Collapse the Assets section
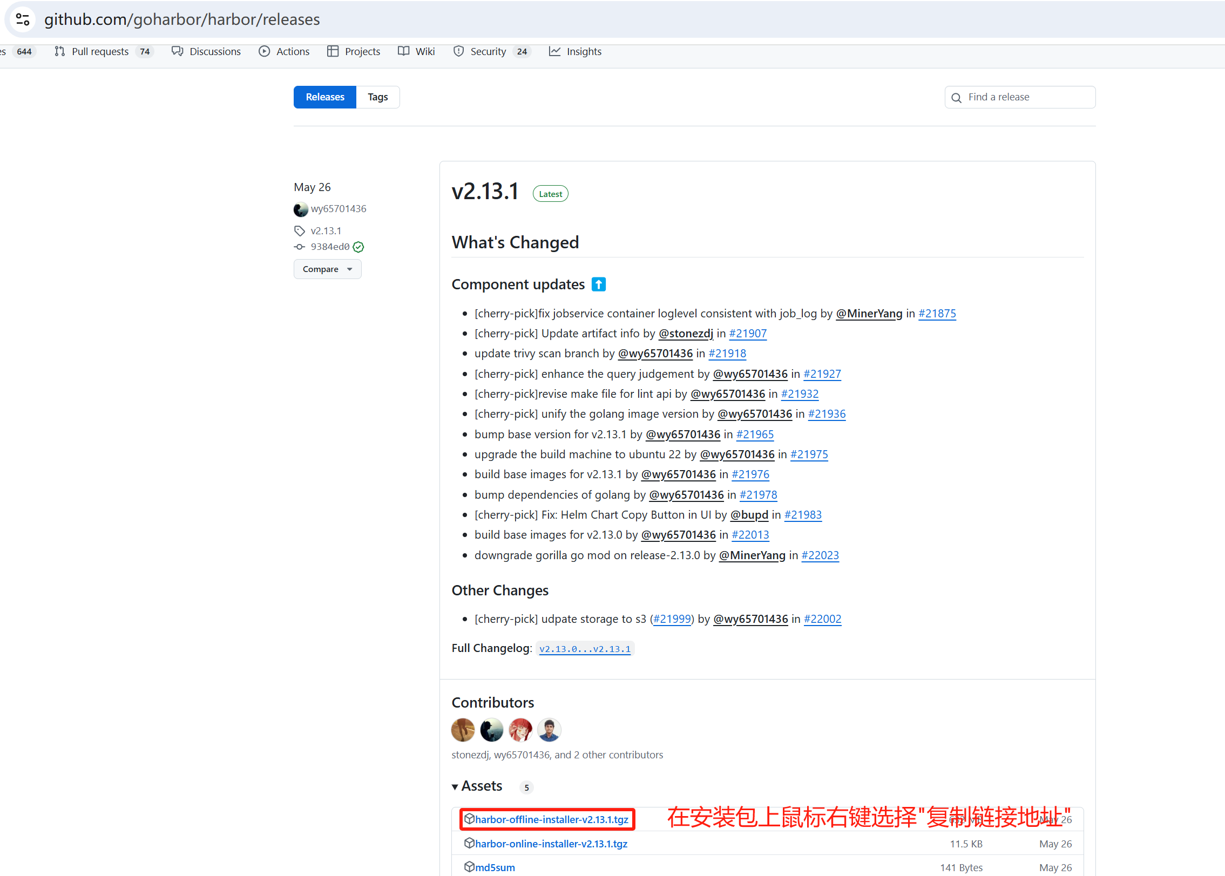Viewport: 1225px width, 876px height. [477, 786]
